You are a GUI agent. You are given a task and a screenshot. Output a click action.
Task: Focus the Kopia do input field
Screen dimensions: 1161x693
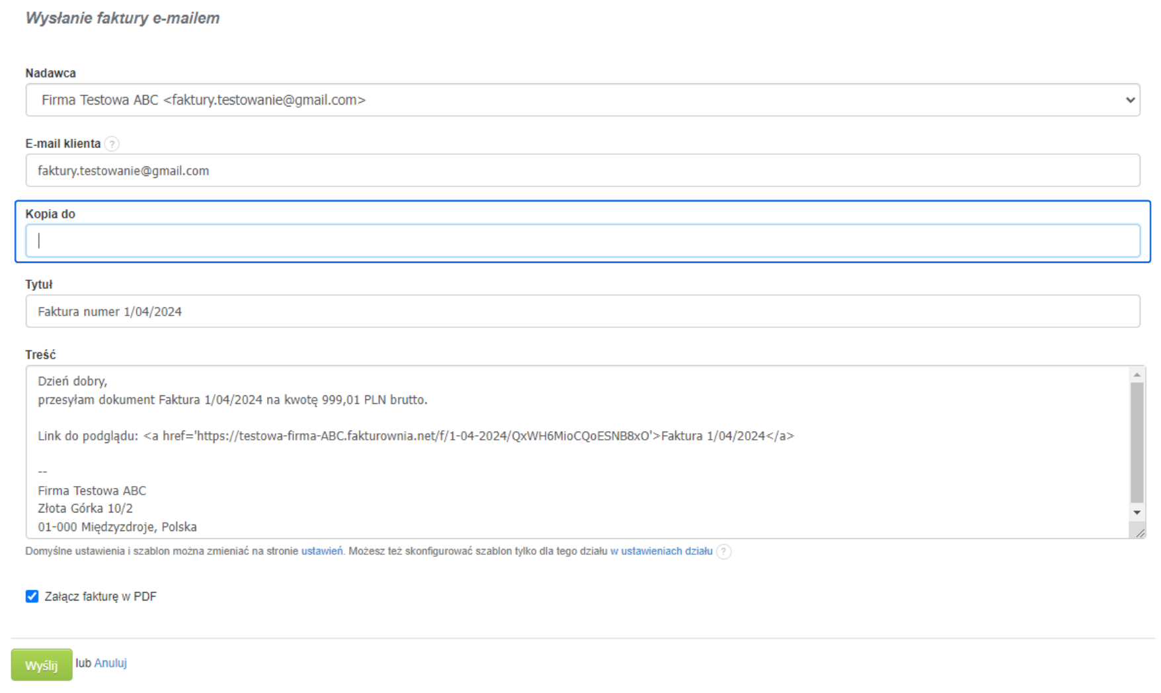coord(582,241)
